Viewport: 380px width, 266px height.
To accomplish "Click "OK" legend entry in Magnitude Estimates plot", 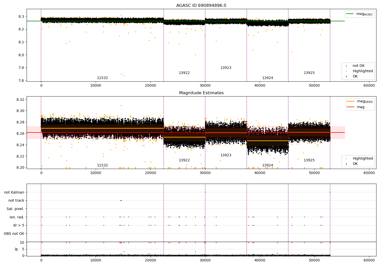I will tap(352, 164).
